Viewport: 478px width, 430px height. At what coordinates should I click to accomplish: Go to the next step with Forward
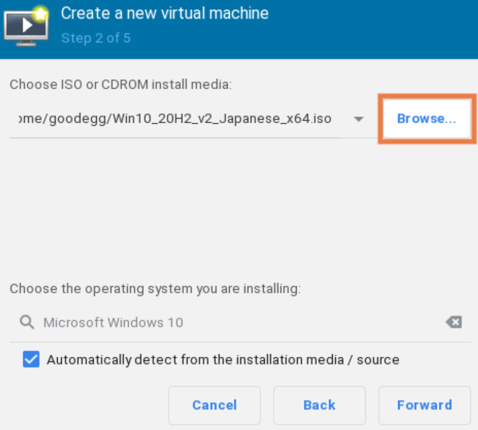[x=424, y=405]
